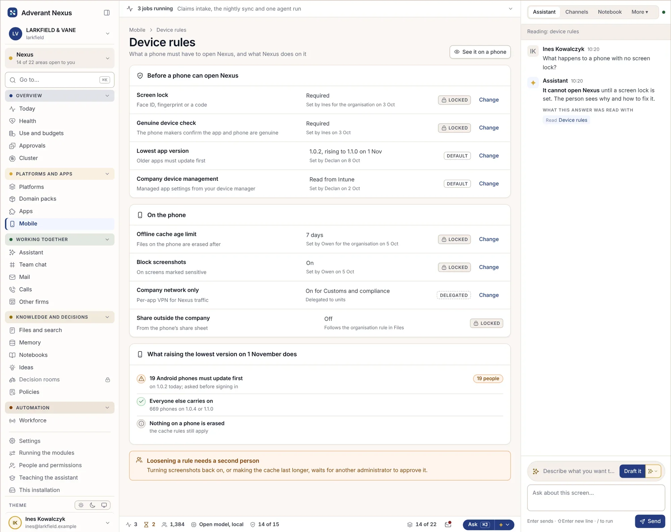Open the Cluster page
671x532 pixels.
pos(29,158)
